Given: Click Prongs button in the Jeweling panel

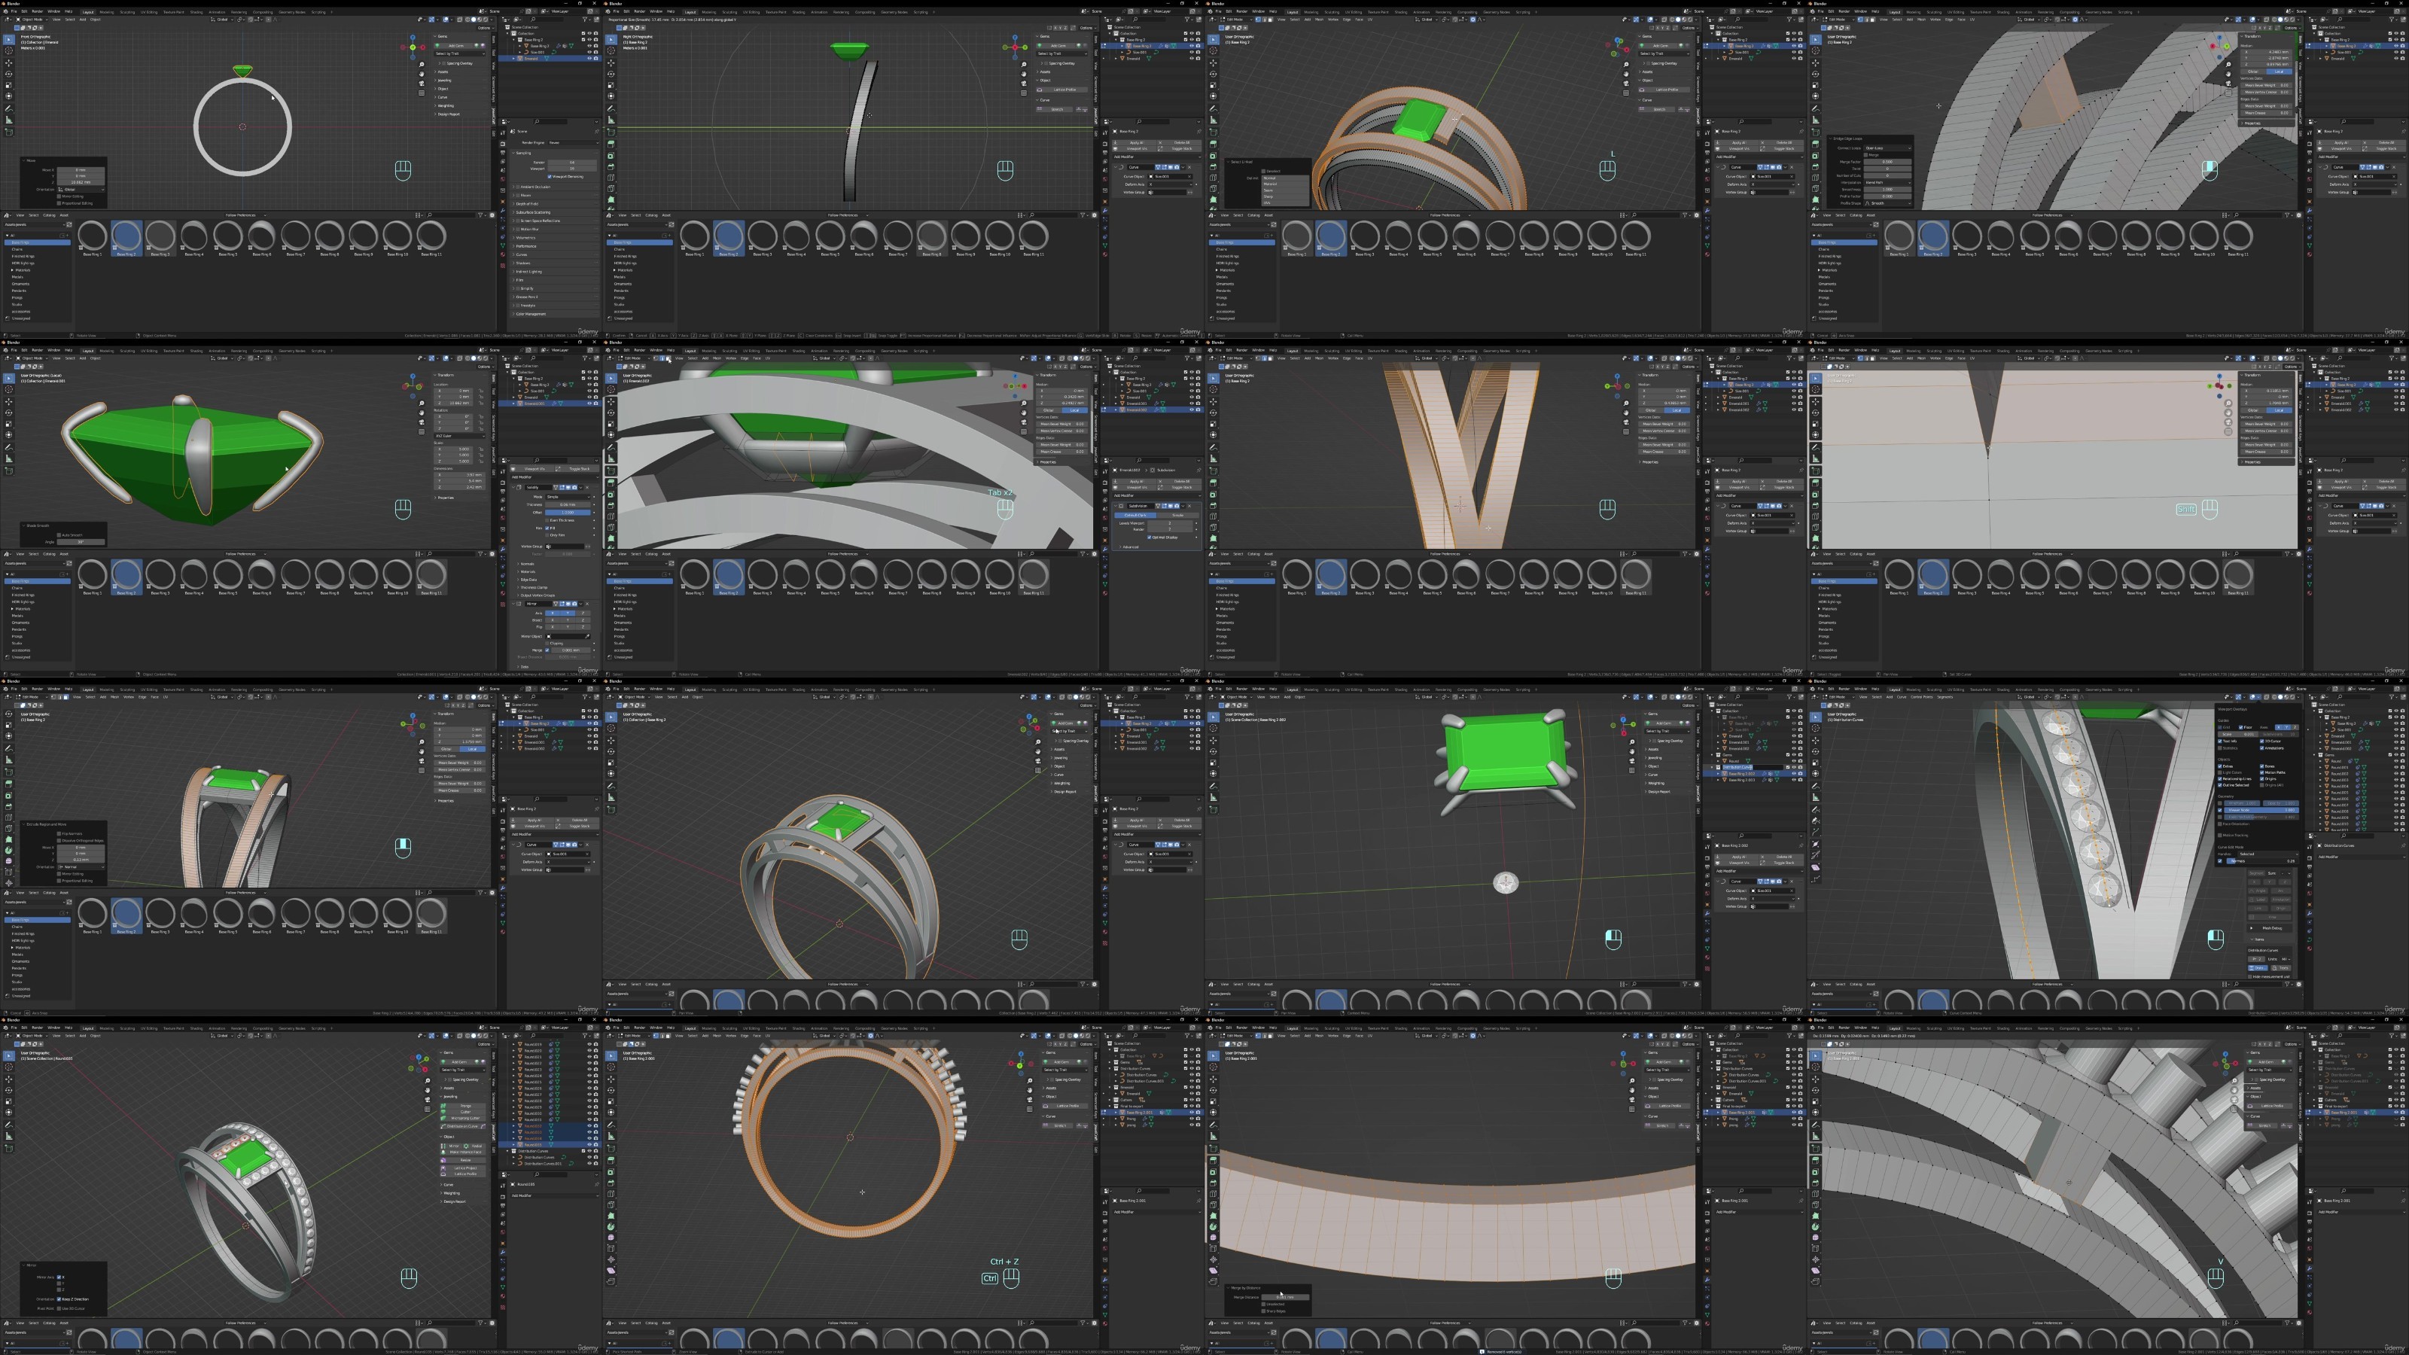Looking at the screenshot, I should click(x=464, y=1107).
